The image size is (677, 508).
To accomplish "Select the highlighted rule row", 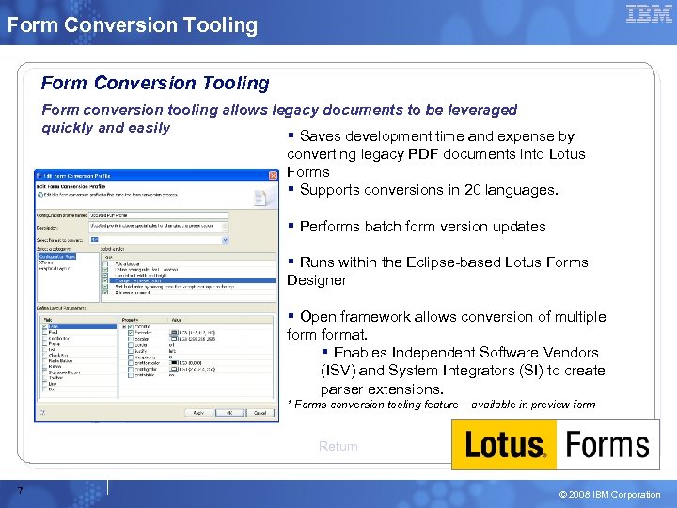I will click(x=193, y=280).
